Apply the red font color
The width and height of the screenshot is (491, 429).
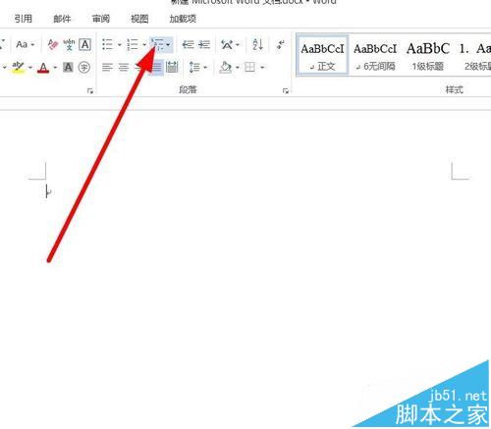tap(43, 68)
